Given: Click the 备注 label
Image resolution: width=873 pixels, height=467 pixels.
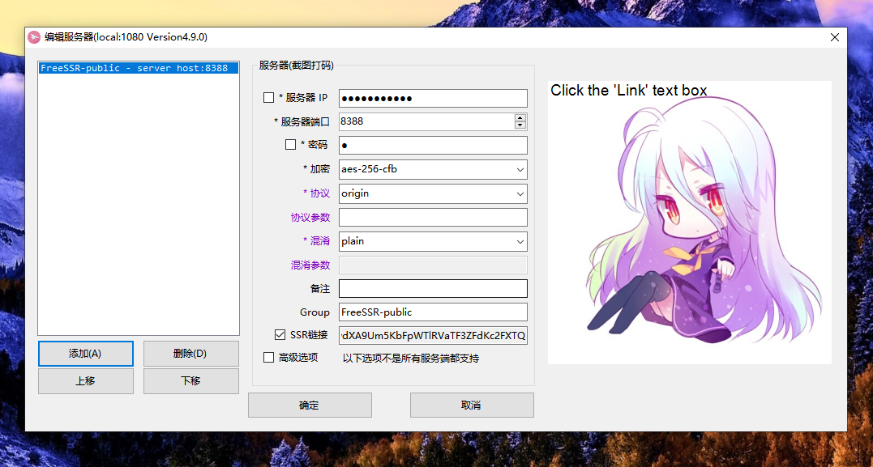Looking at the screenshot, I should click(320, 289).
